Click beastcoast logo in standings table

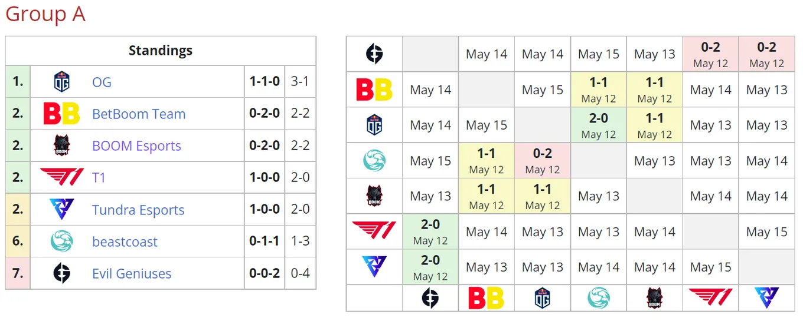pyautogui.click(x=61, y=241)
